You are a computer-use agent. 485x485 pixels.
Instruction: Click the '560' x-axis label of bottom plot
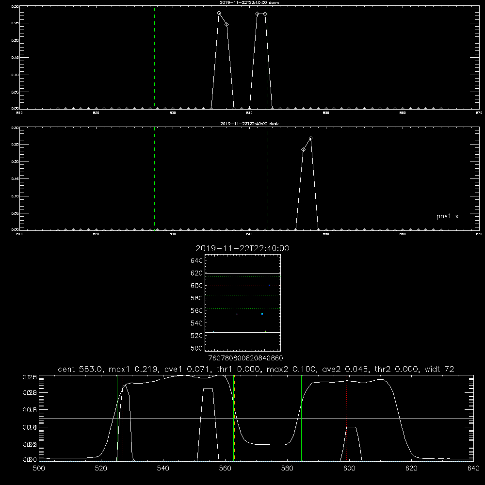(x=225, y=469)
